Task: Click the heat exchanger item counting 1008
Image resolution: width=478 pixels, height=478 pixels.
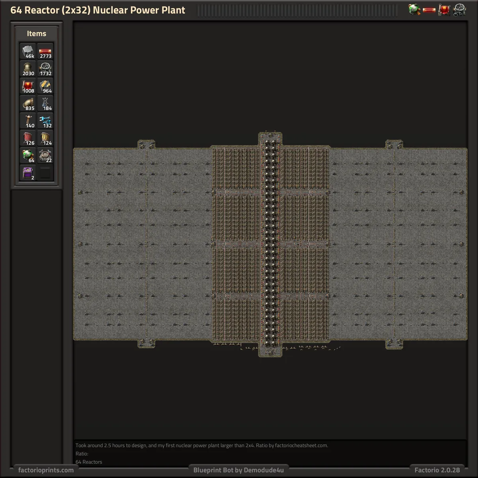Action: tap(28, 86)
